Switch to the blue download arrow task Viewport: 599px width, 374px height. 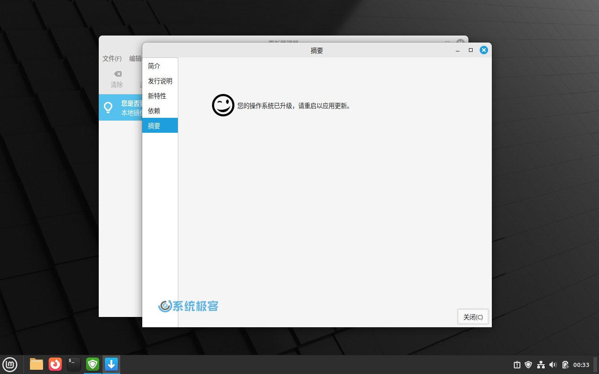point(111,364)
